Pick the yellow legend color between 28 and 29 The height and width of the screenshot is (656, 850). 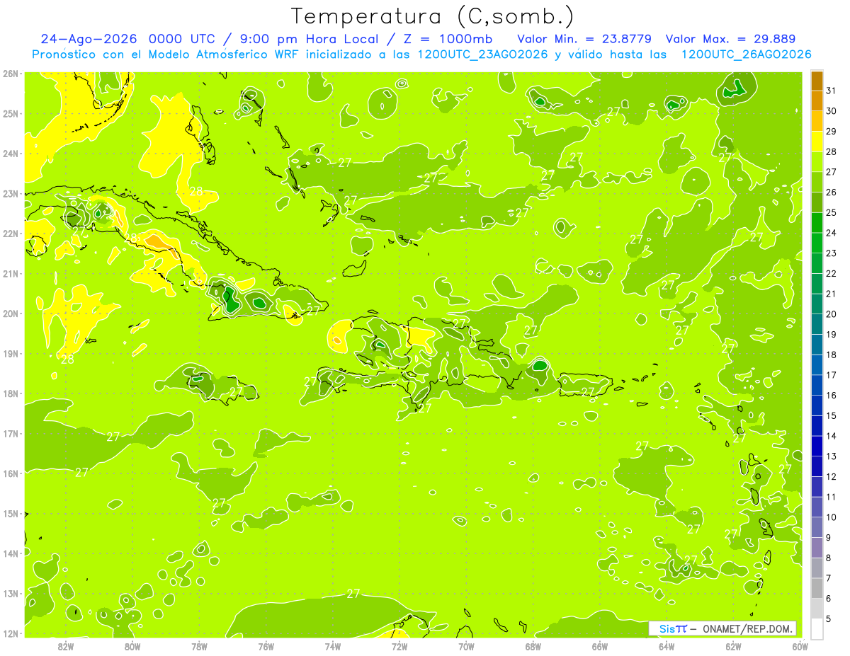pyautogui.click(x=817, y=142)
